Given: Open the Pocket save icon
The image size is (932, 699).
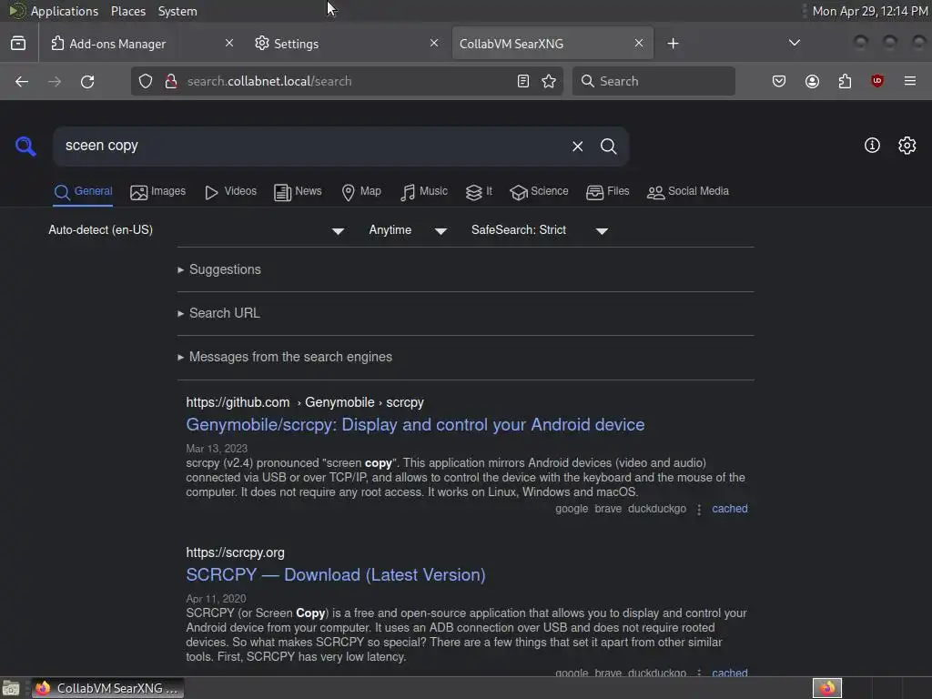Looking at the screenshot, I should point(779,81).
